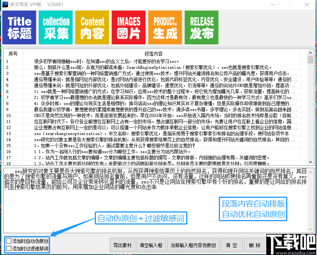Click the 多文写手 app icon in title bar
Viewport: 317px width, 255px height.
(5, 4)
